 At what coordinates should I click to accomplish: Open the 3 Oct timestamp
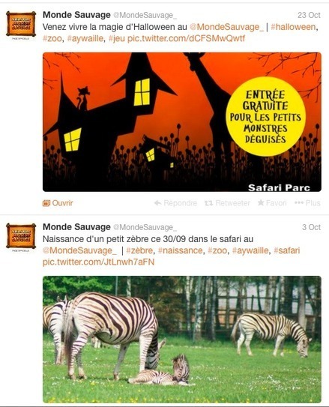click(311, 227)
